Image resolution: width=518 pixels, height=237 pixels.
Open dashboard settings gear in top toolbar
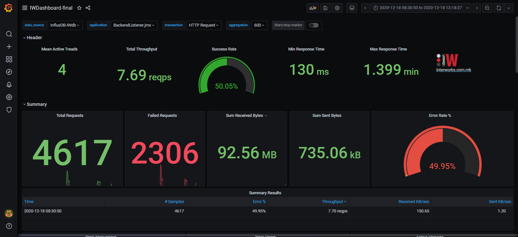click(337, 8)
